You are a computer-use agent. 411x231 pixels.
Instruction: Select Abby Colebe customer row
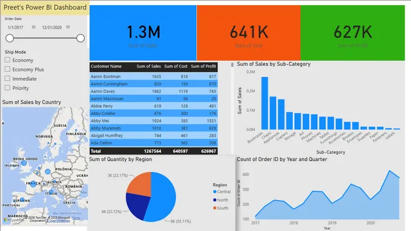pyautogui.click(x=153, y=114)
